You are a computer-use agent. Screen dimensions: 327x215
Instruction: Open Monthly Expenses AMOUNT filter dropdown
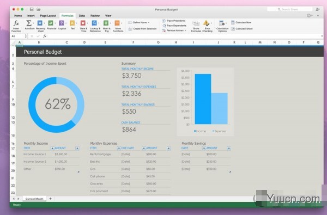(x=168, y=148)
